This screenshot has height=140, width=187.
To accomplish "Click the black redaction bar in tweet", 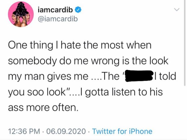I will (x=139, y=76).
